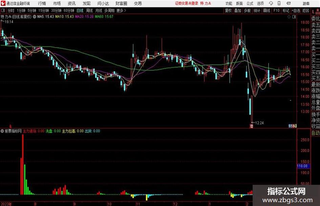Switch to the 30分钟 period
320x206 pixels.
pos(56,10)
